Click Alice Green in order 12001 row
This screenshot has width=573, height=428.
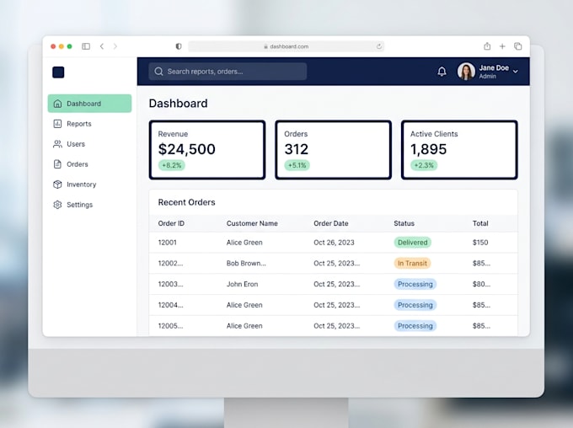pyautogui.click(x=244, y=243)
